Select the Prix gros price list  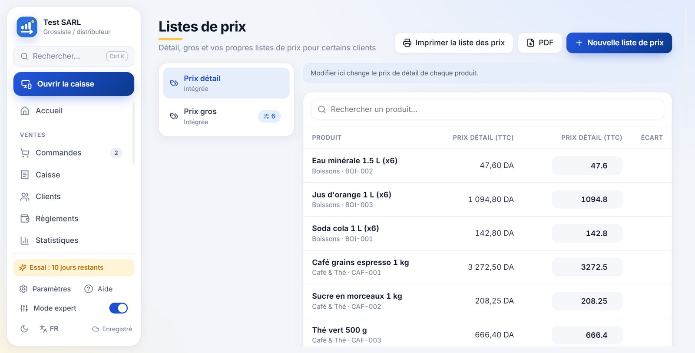pyautogui.click(x=226, y=116)
